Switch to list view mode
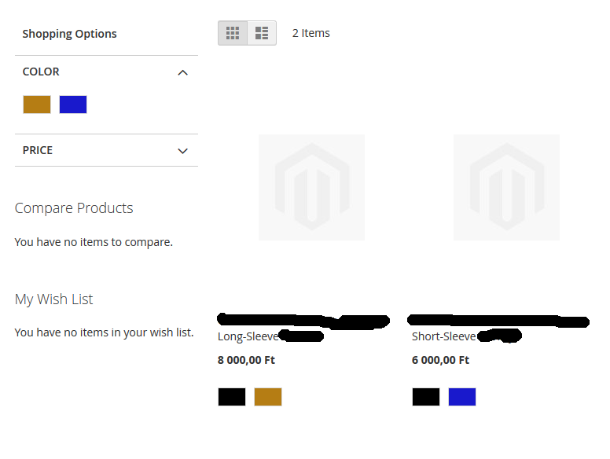The height and width of the screenshot is (459, 610). (262, 33)
